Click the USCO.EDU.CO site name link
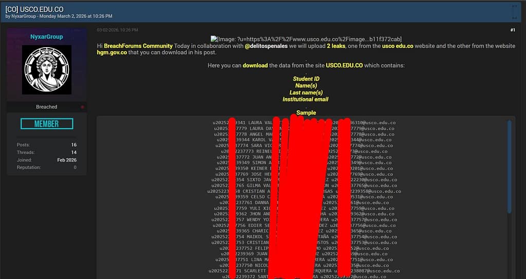The height and width of the screenshot is (279, 526). [x=344, y=66]
